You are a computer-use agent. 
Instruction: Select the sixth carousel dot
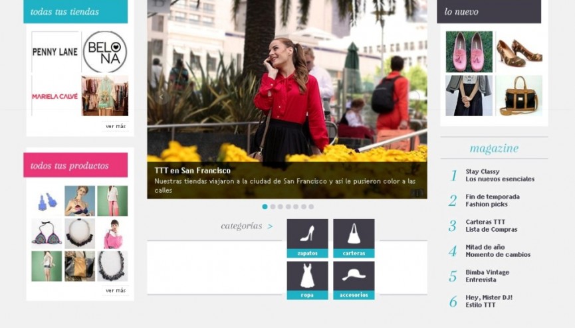pyautogui.click(x=304, y=206)
